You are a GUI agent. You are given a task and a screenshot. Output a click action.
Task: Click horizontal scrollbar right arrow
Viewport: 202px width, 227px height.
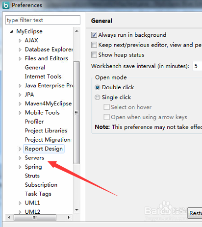69,218
